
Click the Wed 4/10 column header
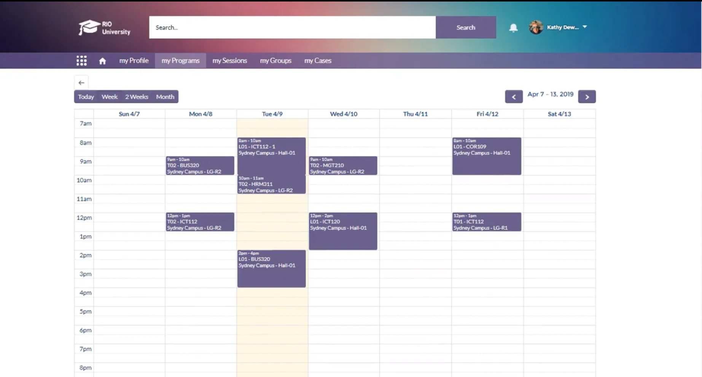click(344, 114)
